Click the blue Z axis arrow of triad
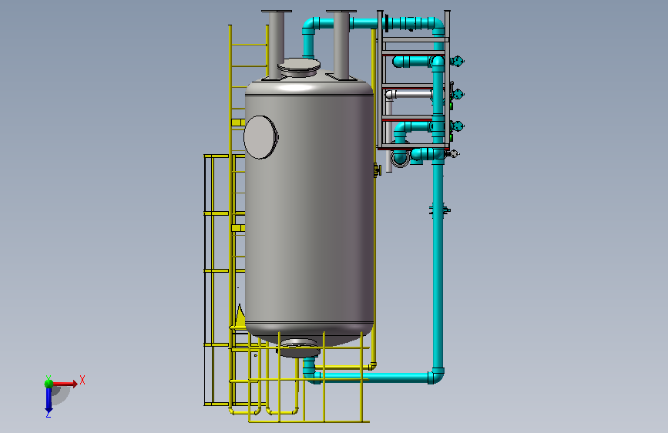 (x=49, y=401)
